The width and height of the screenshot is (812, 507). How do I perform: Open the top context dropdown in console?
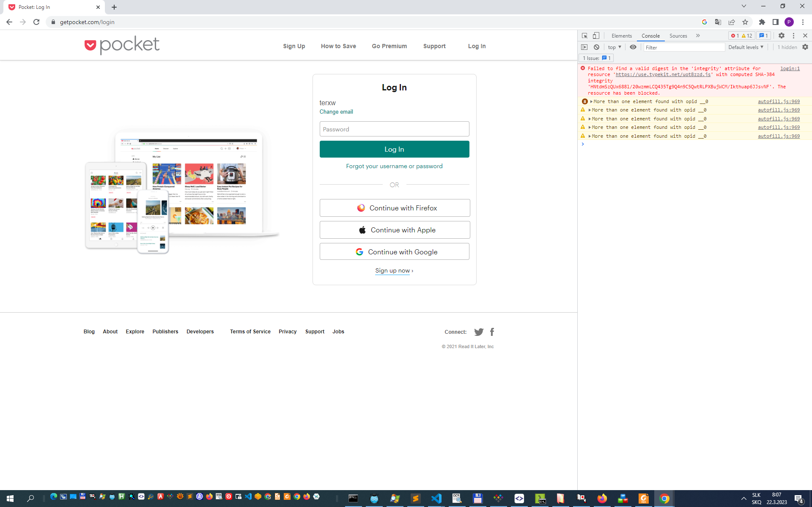(614, 47)
